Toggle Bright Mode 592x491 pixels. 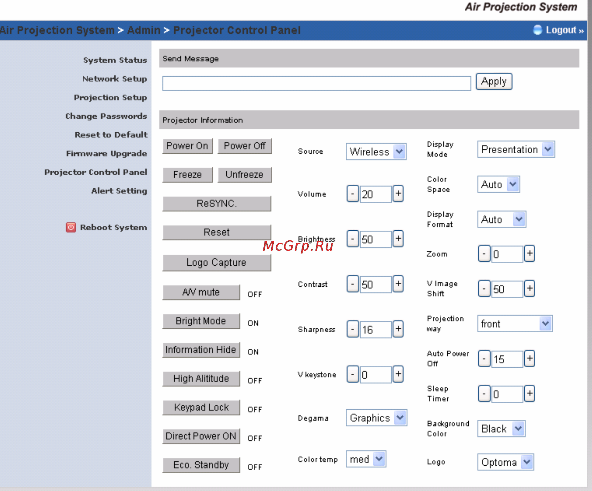(x=201, y=321)
